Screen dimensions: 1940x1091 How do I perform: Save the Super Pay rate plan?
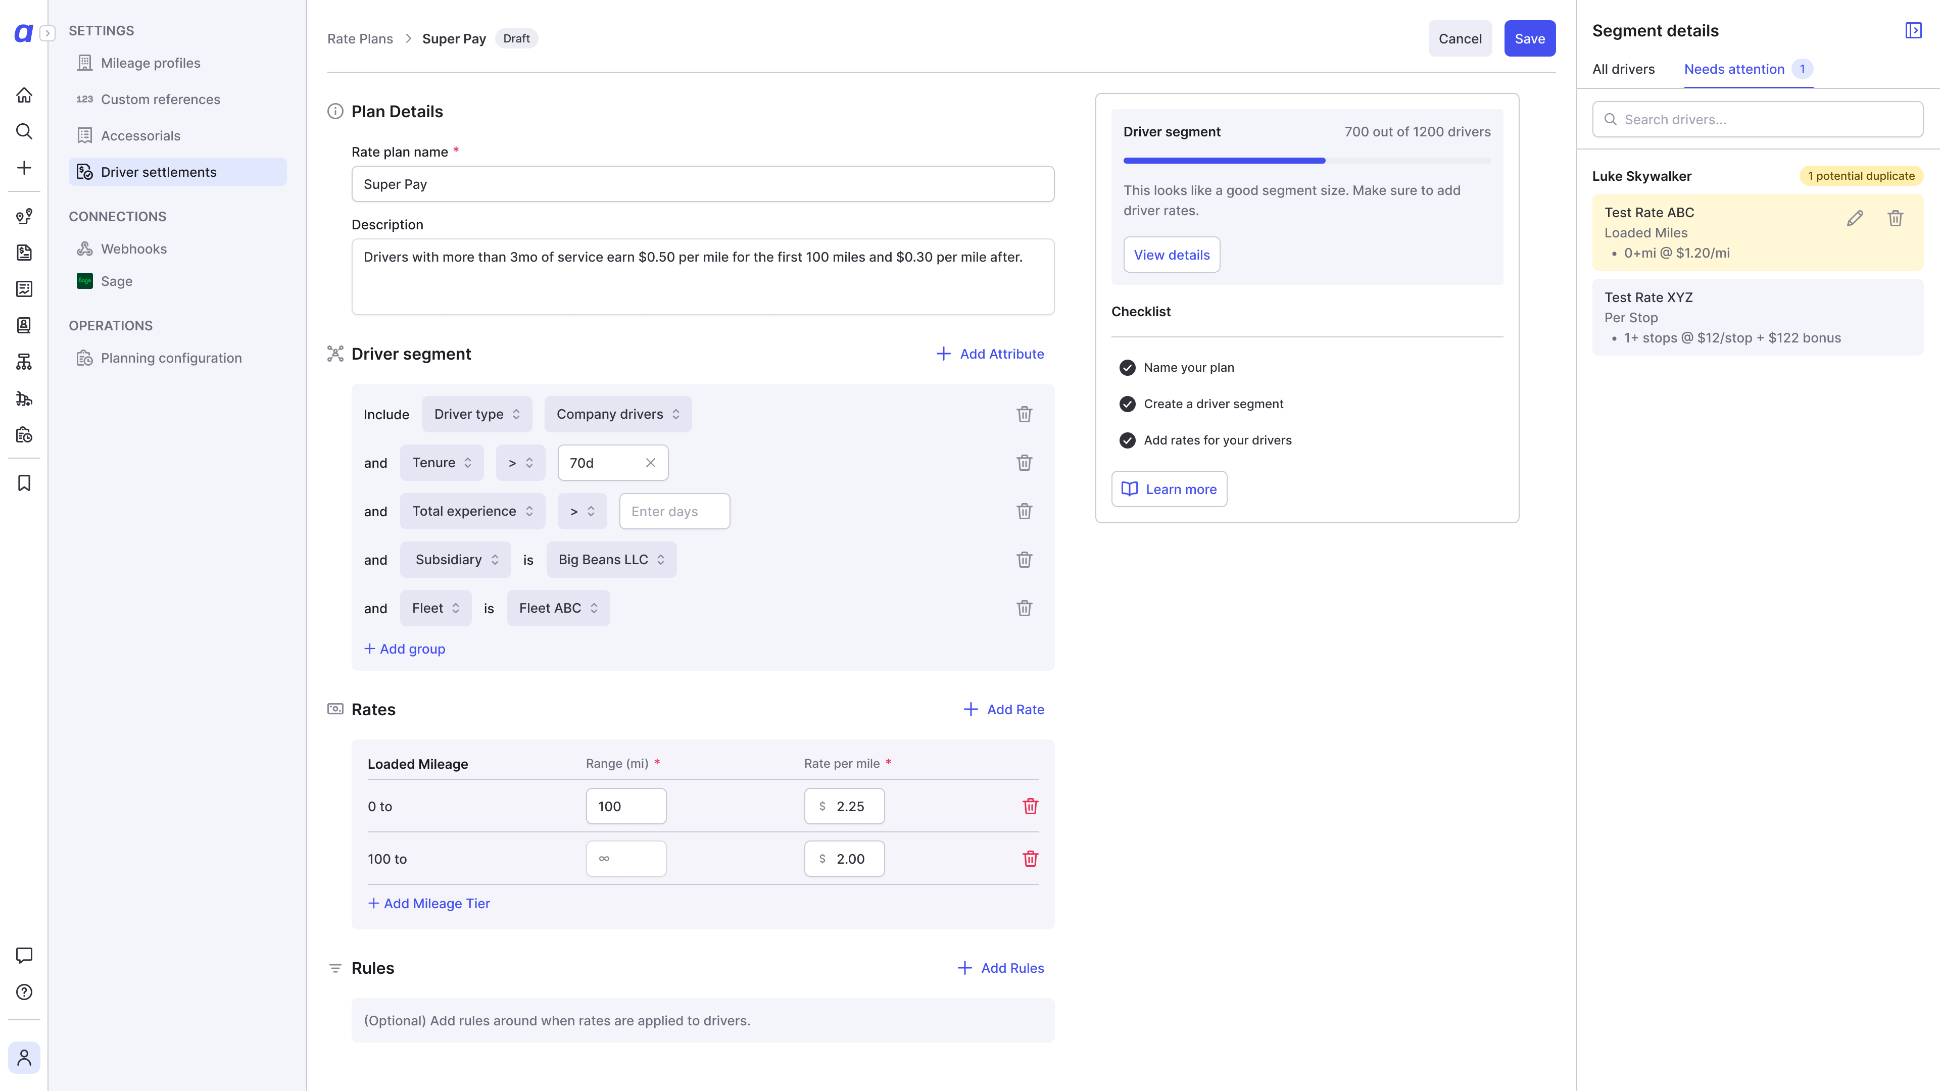pos(1530,38)
